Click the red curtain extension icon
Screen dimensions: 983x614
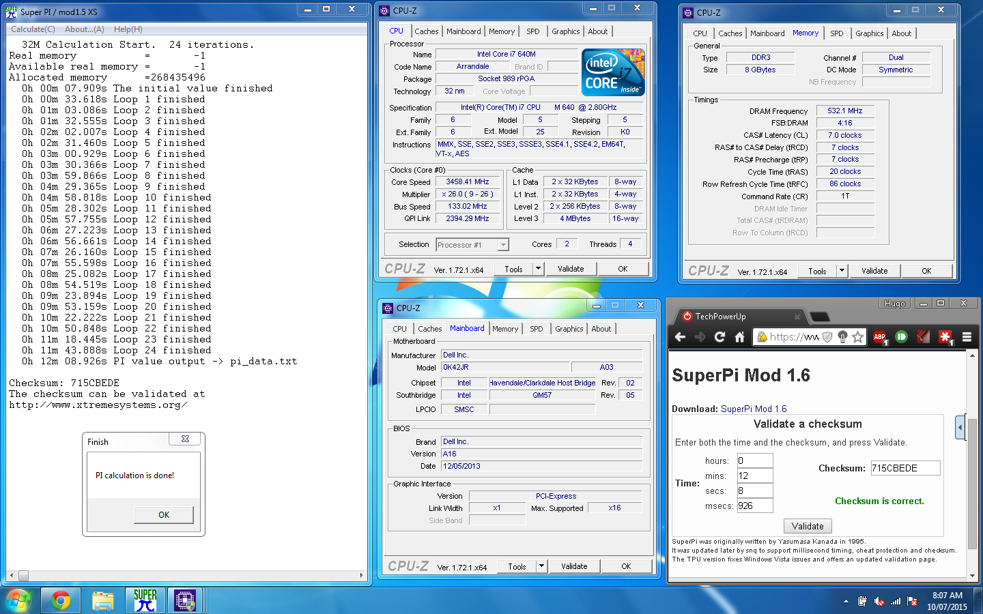[x=923, y=336]
